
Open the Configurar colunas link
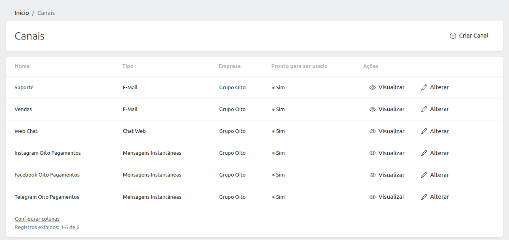pyautogui.click(x=37, y=219)
